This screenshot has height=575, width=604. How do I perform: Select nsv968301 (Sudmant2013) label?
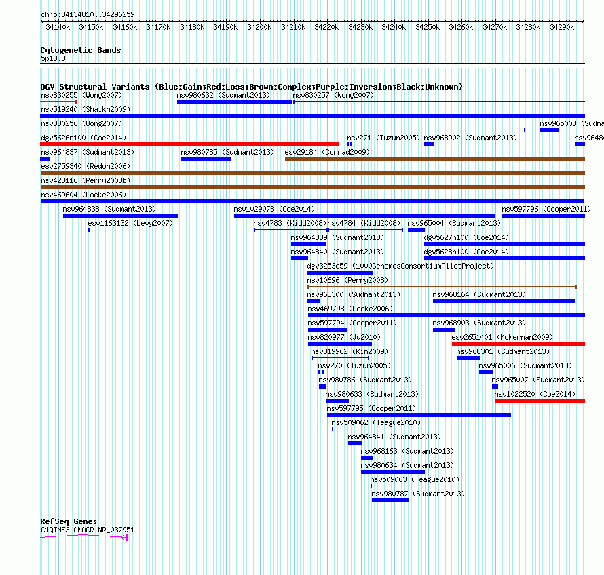503,351
